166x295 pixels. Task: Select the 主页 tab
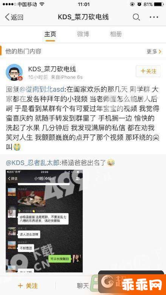coord(50,34)
